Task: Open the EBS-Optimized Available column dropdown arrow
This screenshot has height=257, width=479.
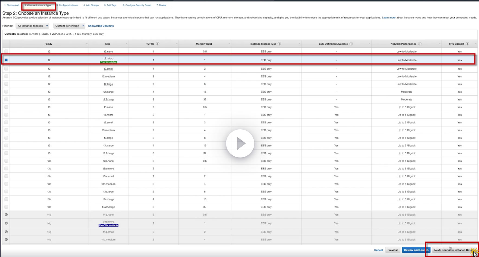Action: 370,44
